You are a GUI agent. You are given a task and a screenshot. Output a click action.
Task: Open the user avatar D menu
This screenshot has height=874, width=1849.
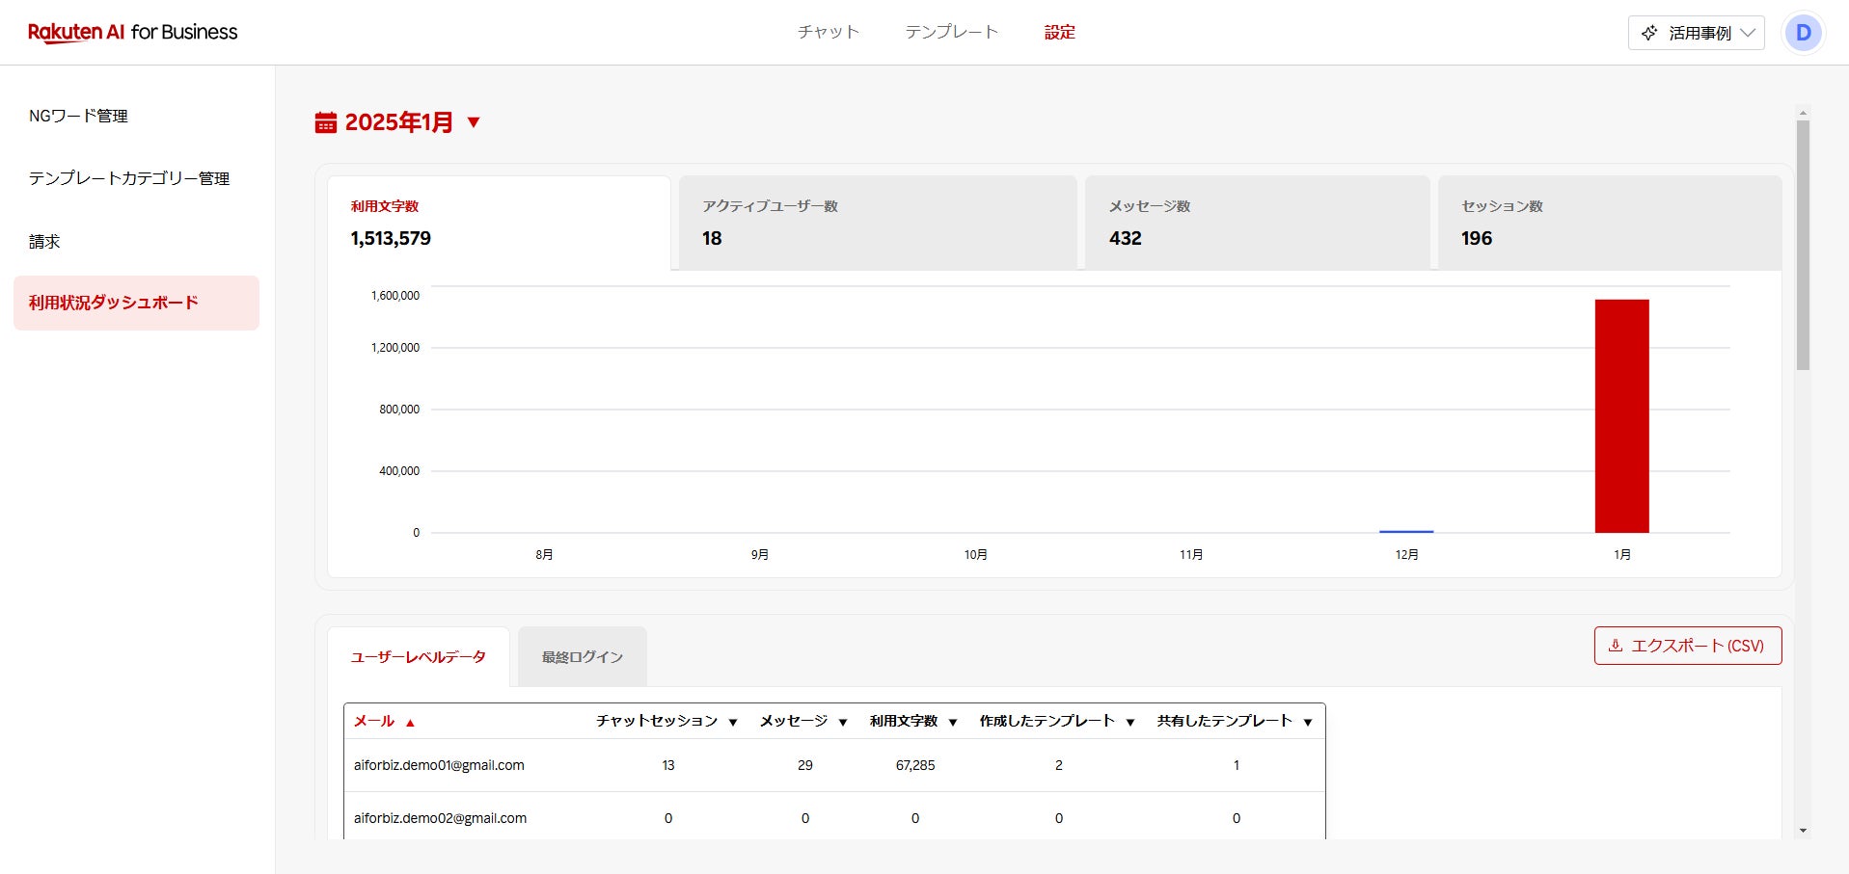(1803, 33)
